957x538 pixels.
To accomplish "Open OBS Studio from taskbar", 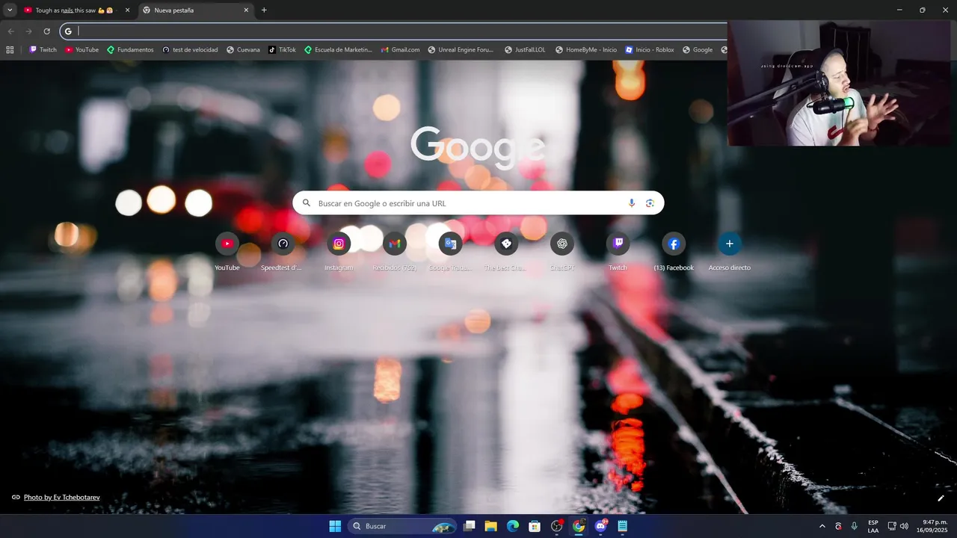I will [556, 526].
